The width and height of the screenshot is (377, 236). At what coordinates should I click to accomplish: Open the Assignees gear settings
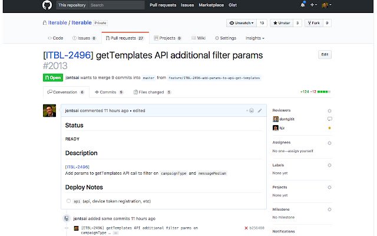[x=329, y=143]
